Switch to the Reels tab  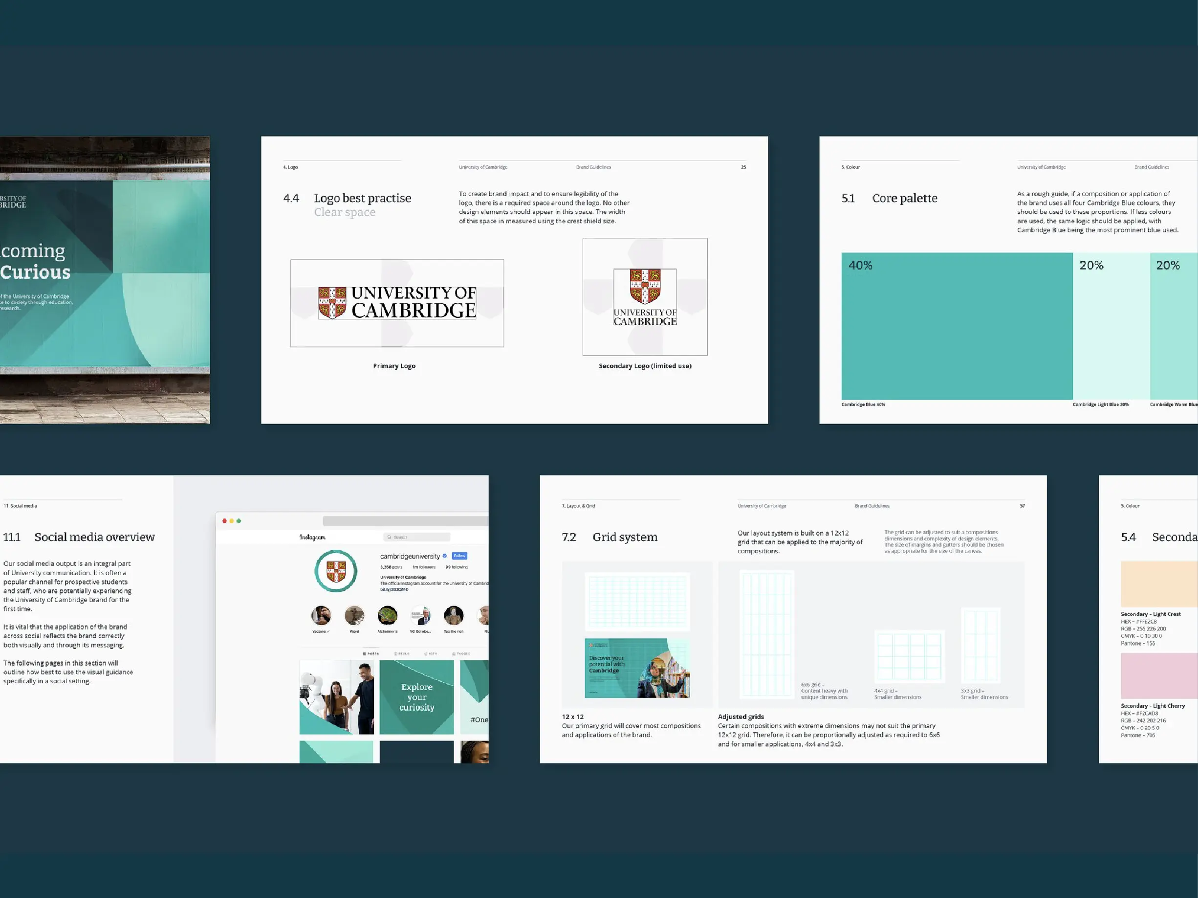402,654
